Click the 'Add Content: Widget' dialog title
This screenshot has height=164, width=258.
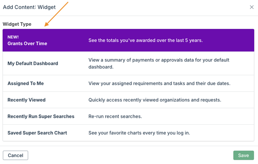click(x=29, y=7)
